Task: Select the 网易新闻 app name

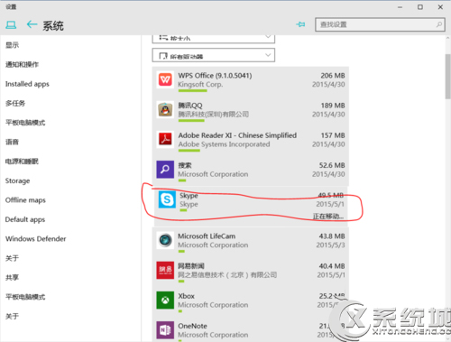Action: pos(191,266)
